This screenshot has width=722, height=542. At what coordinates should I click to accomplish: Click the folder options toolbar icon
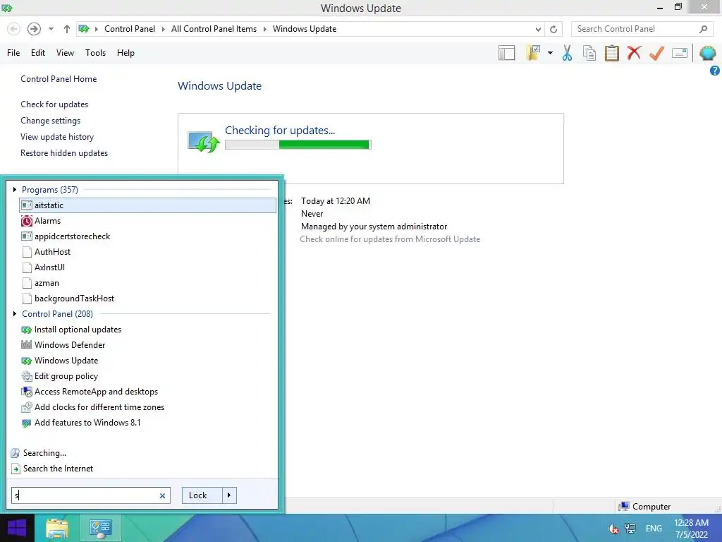click(x=533, y=53)
